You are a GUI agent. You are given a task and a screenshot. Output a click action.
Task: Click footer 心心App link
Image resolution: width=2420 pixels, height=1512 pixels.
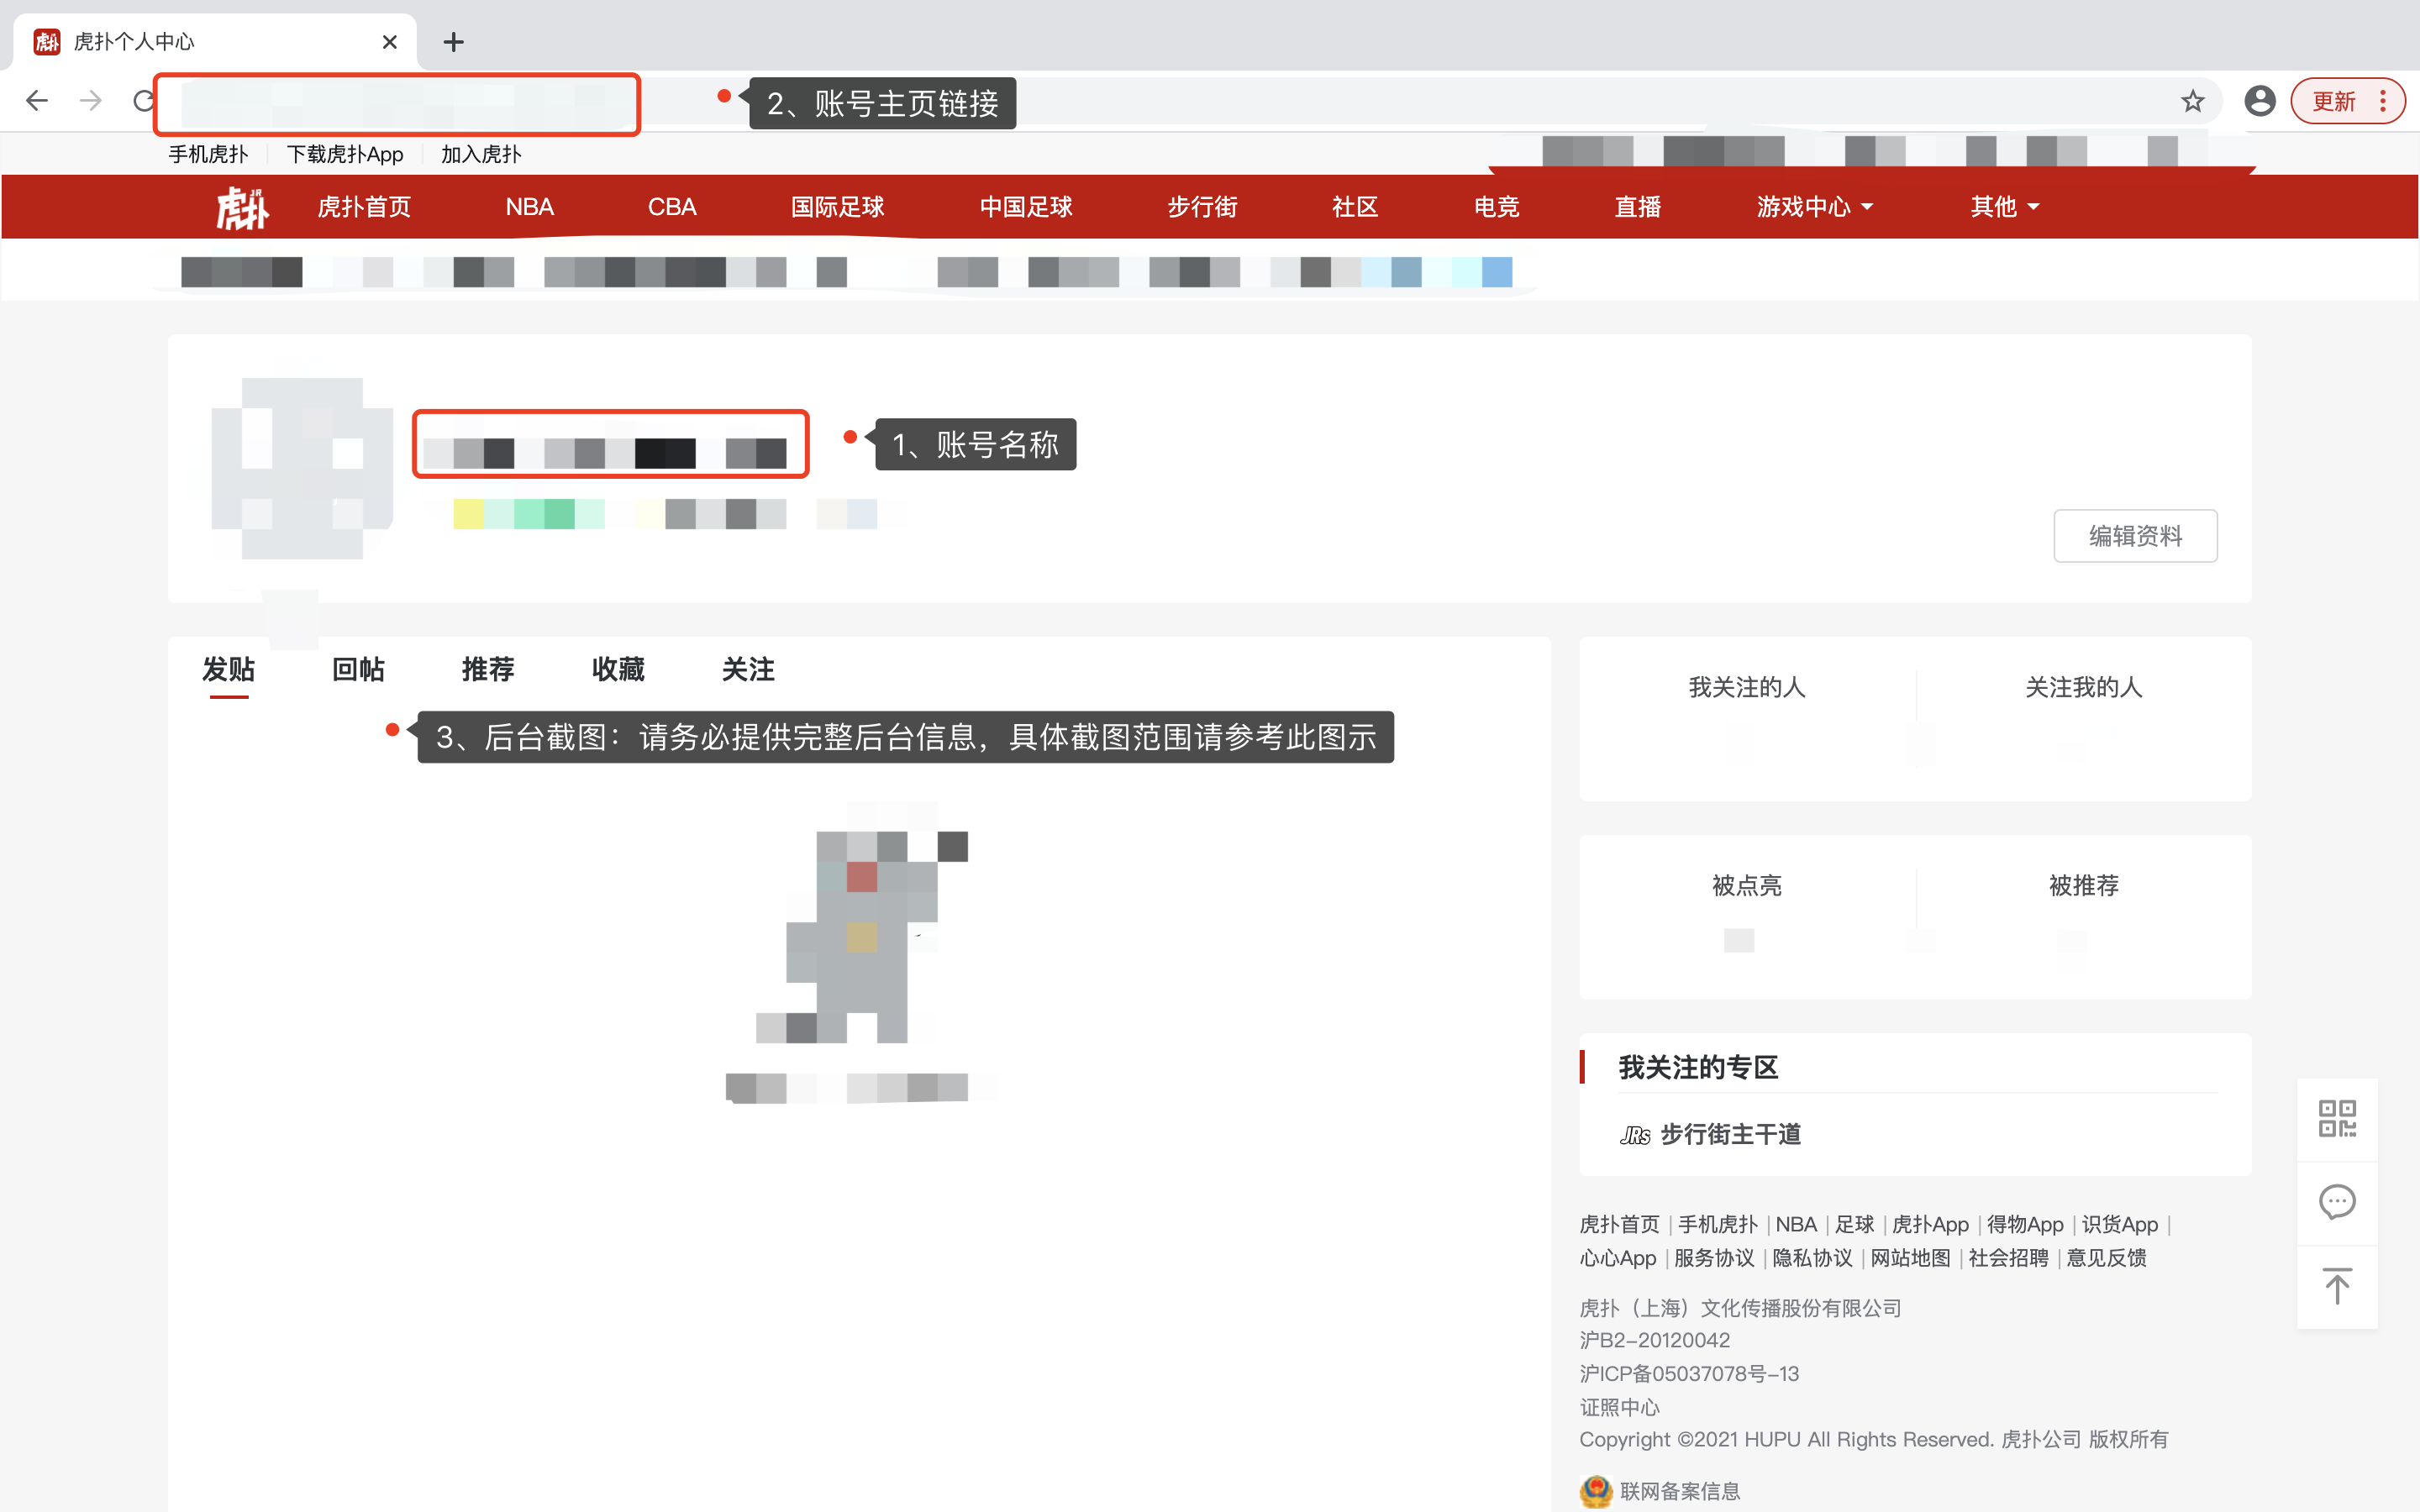(1617, 1258)
